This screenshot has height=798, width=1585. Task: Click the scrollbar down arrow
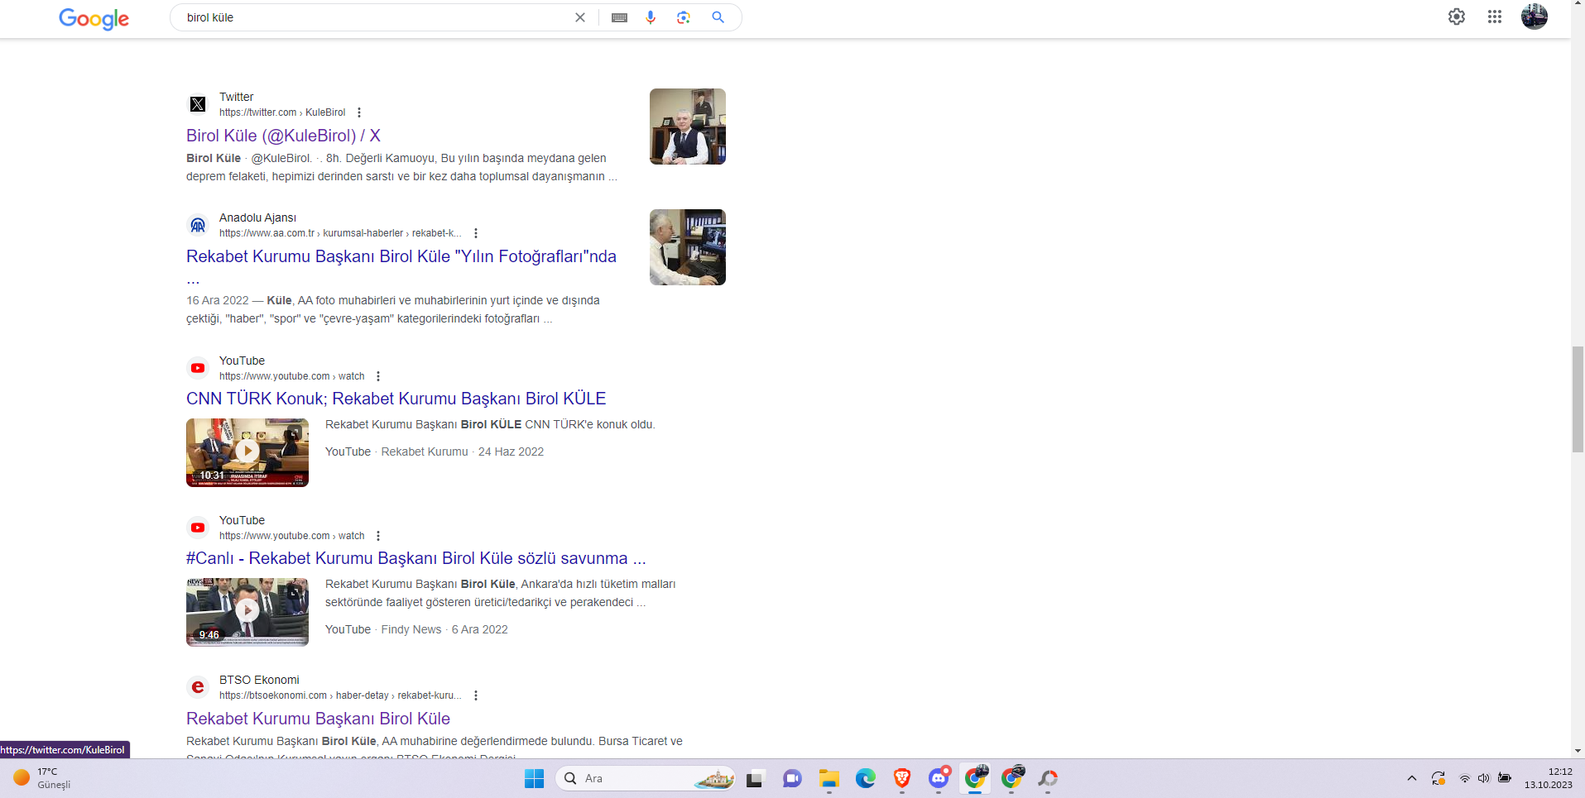click(1578, 751)
